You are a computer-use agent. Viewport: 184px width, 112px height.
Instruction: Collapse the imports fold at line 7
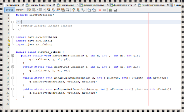(x=13, y=37)
